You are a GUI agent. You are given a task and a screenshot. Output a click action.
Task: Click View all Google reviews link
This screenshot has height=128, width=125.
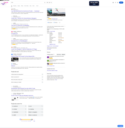coord(51,66)
